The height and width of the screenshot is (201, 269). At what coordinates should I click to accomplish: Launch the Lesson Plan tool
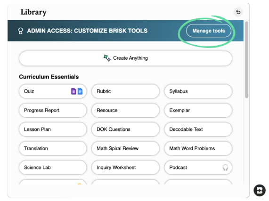click(53, 129)
